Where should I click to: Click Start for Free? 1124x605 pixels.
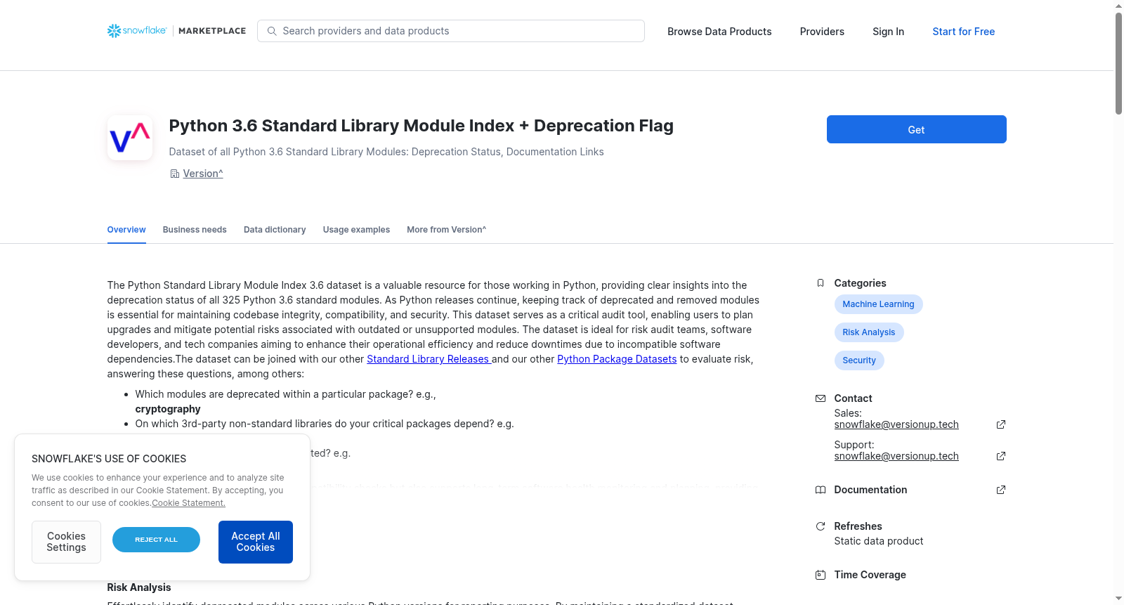point(963,32)
